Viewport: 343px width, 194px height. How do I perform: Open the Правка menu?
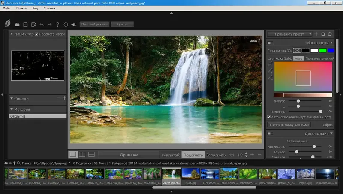[x=21, y=8]
